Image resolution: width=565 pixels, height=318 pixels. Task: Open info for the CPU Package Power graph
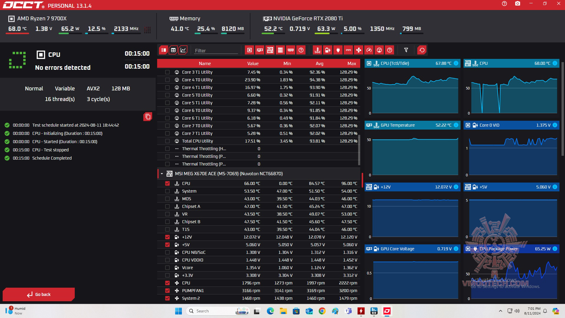pyautogui.click(x=555, y=249)
